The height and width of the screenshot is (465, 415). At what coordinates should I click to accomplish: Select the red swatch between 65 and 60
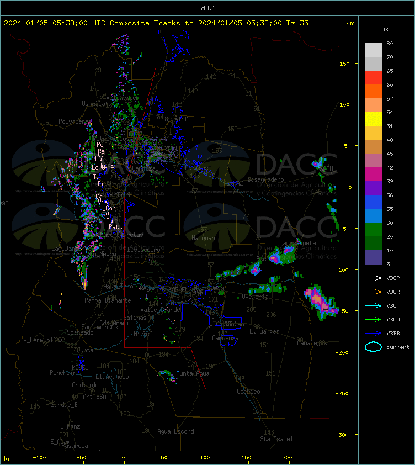pyautogui.click(x=373, y=78)
